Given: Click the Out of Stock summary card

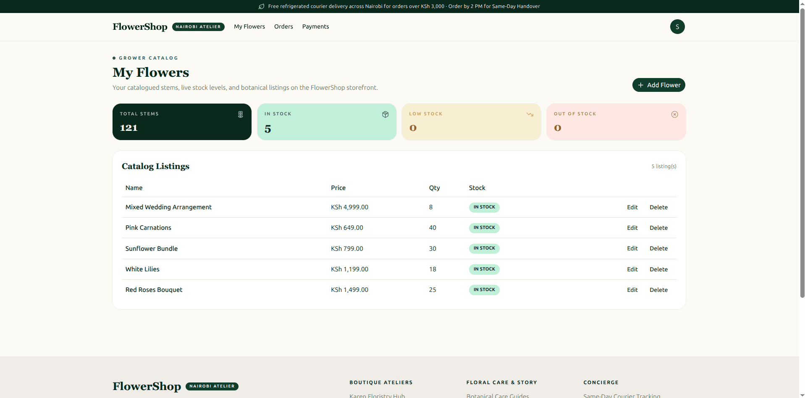Looking at the screenshot, I should click(x=616, y=122).
